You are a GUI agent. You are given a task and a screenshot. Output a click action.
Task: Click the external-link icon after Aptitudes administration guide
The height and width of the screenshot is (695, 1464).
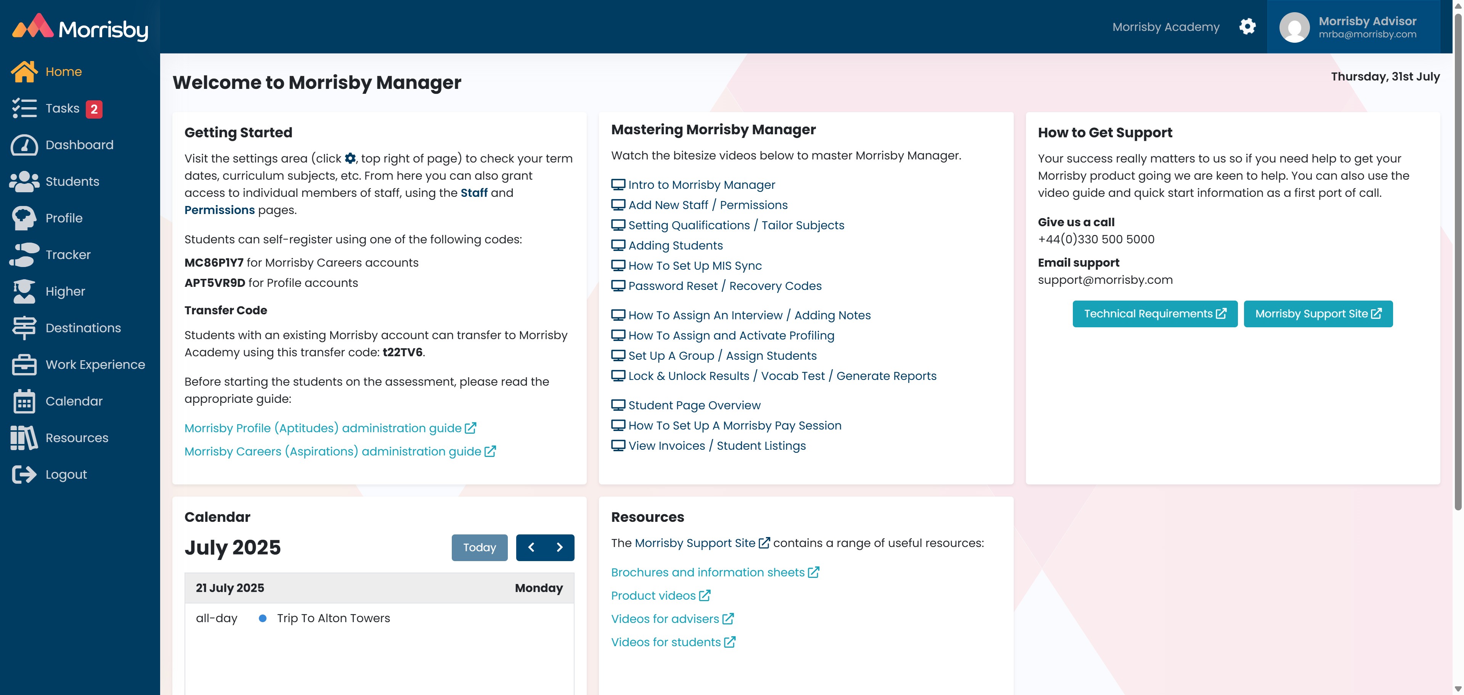pos(470,428)
